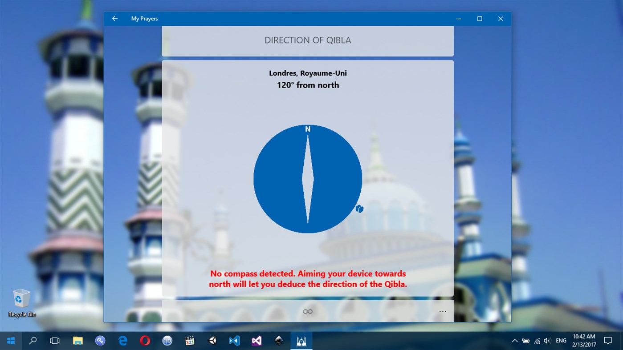Open the more options ellipsis menu
This screenshot has height=350, width=623.
[x=443, y=311]
